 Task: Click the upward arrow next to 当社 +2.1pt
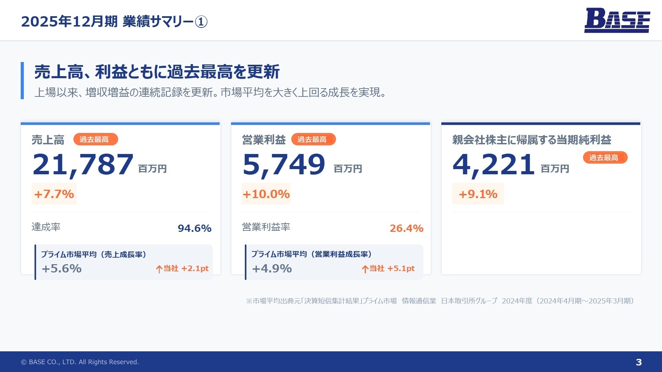point(159,268)
